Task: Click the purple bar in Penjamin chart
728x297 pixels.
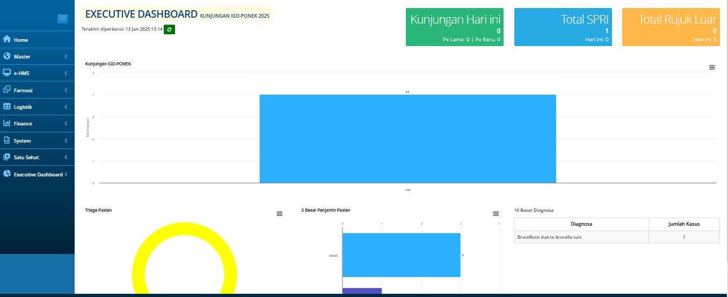Action: [x=362, y=291]
